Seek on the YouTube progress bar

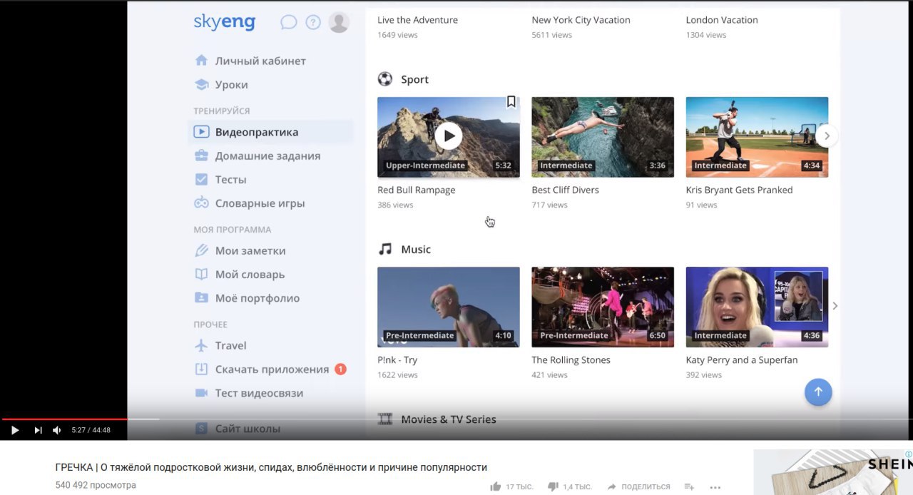point(456,419)
